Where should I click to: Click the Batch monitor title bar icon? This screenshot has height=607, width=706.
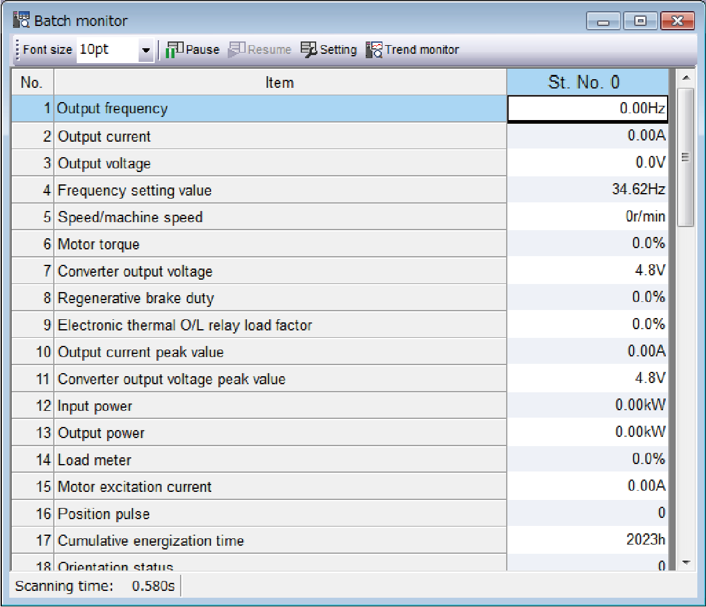22,20
